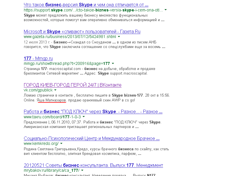Viewport: 243px width, 176px height.
Task: Open '20120521 Советы бизнес-консультанта. Выпуск 177' link
Action: [x=93, y=165]
